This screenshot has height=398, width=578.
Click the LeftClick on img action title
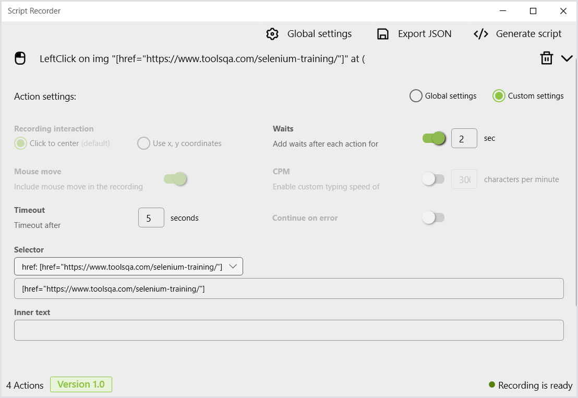(202, 58)
